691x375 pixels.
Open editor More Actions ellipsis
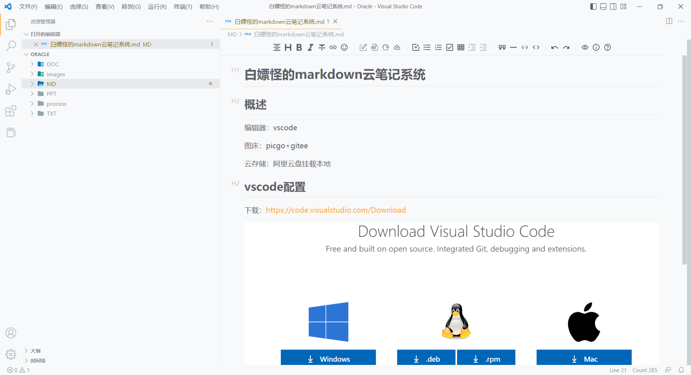(x=681, y=21)
